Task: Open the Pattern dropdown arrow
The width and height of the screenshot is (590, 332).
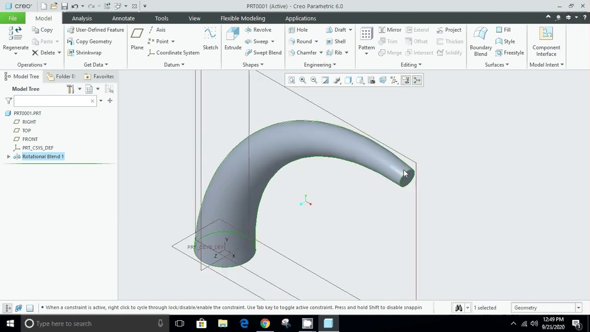Action: (366, 53)
